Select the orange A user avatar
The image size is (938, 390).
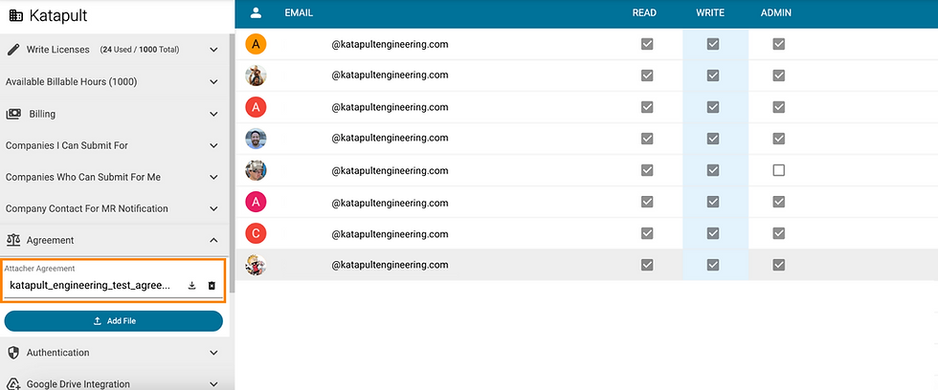click(x=257, y=44)
